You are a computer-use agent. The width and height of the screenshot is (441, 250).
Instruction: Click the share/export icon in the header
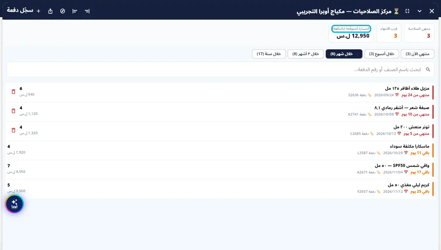pos(50,11)
